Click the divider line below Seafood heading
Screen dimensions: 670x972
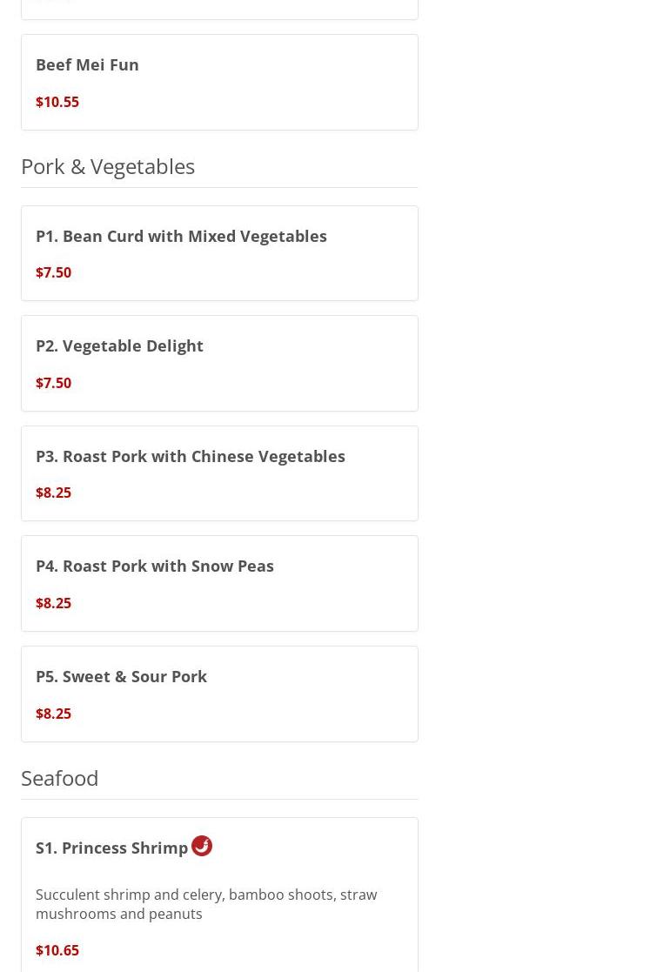point(219,799)
